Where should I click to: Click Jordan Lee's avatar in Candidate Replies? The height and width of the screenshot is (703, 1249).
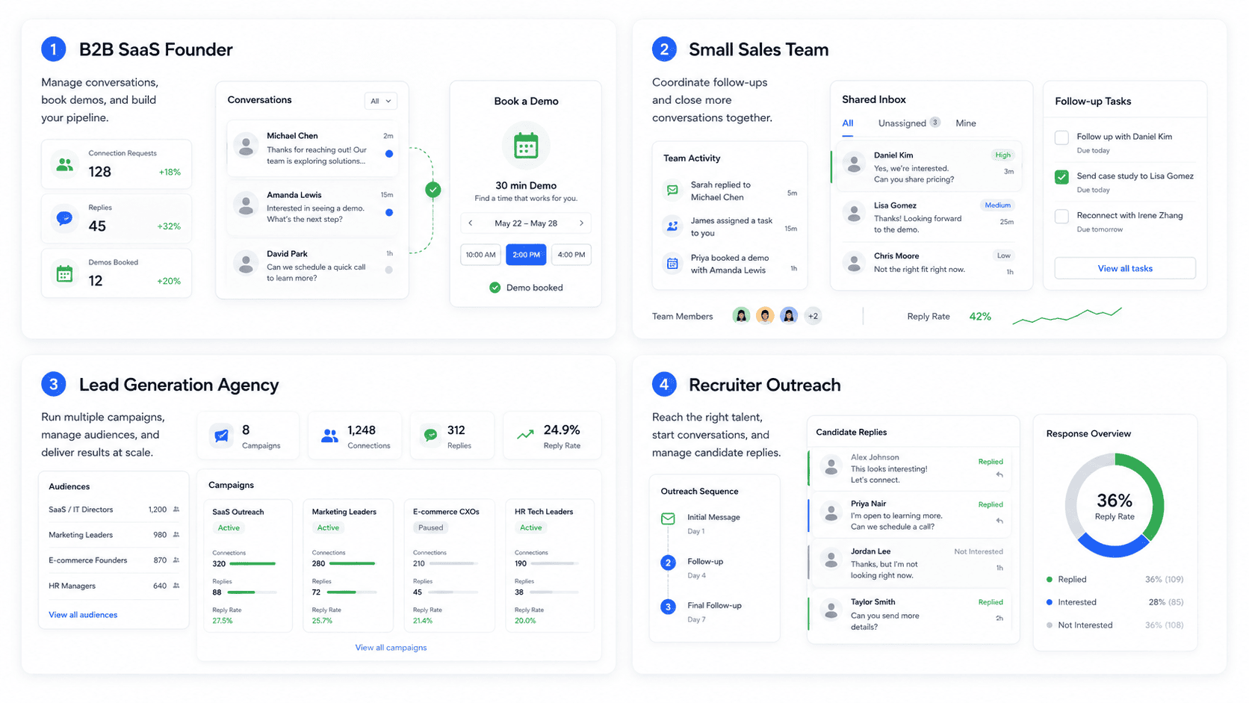(x=831, y=559)
